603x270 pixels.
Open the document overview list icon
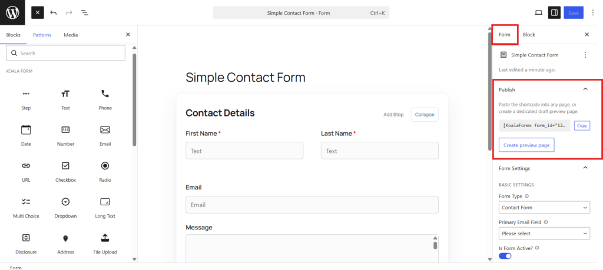(x=85, y=13)
